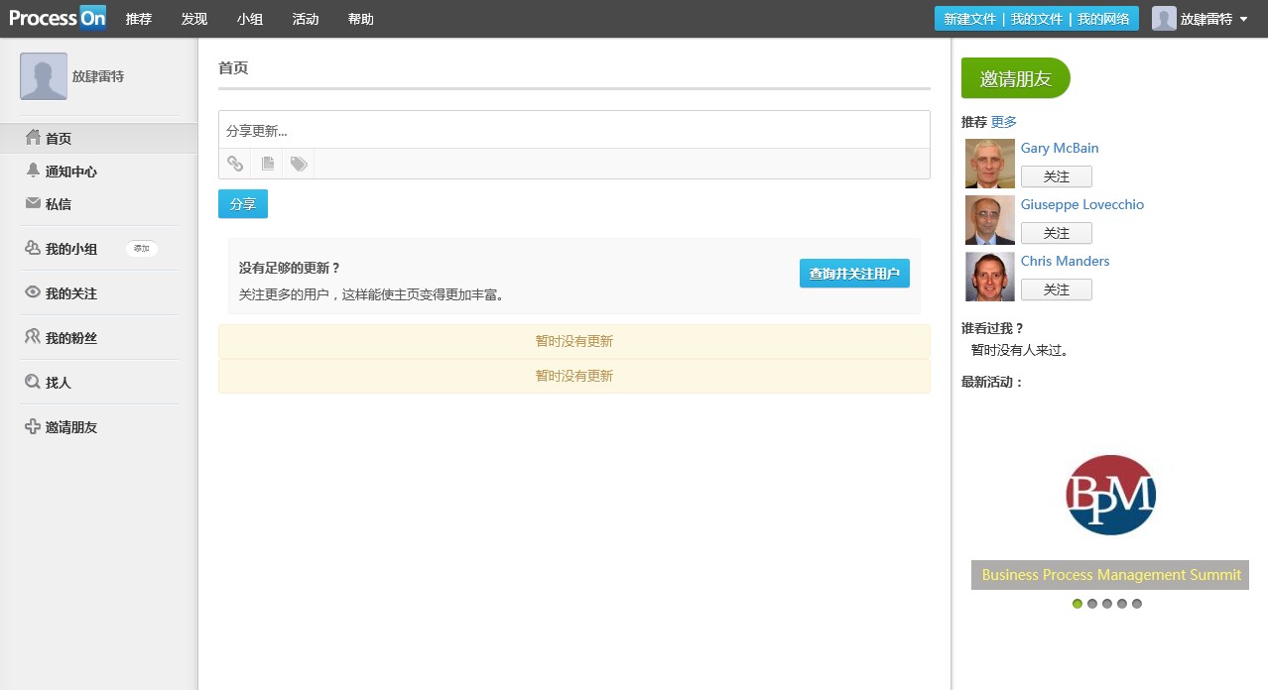Screen dimensions: 1268x690
Task: Follow Giuseppe Lovecchio with 关注
Action: (x=1057, y=233)
